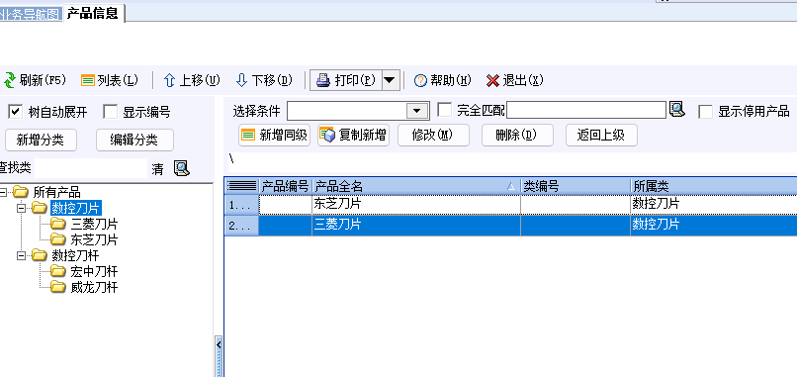Toggle 树自动展开 checkbox
Viewport: 797px width, 377px height.
click(16, 112)
